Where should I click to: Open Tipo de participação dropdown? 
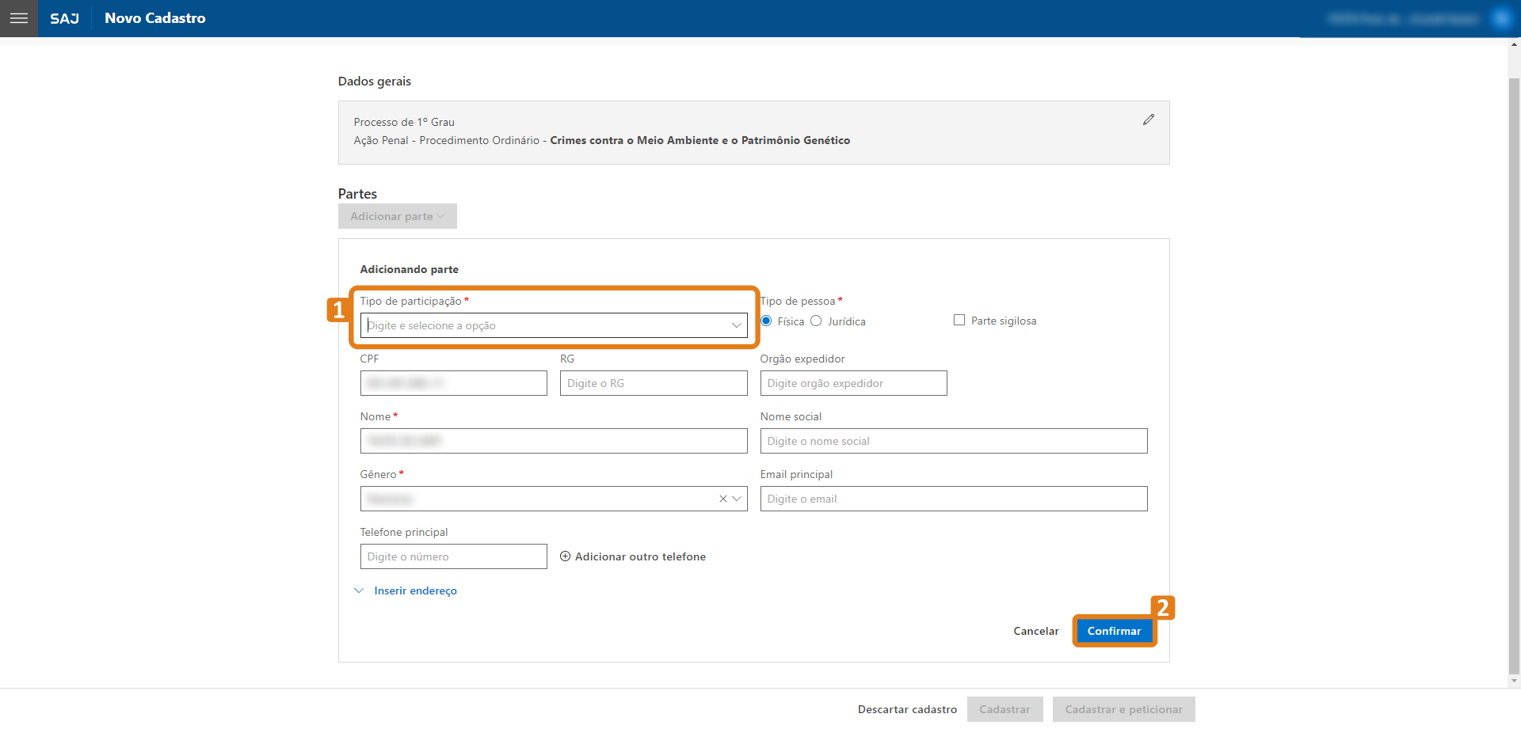point(553,325)
